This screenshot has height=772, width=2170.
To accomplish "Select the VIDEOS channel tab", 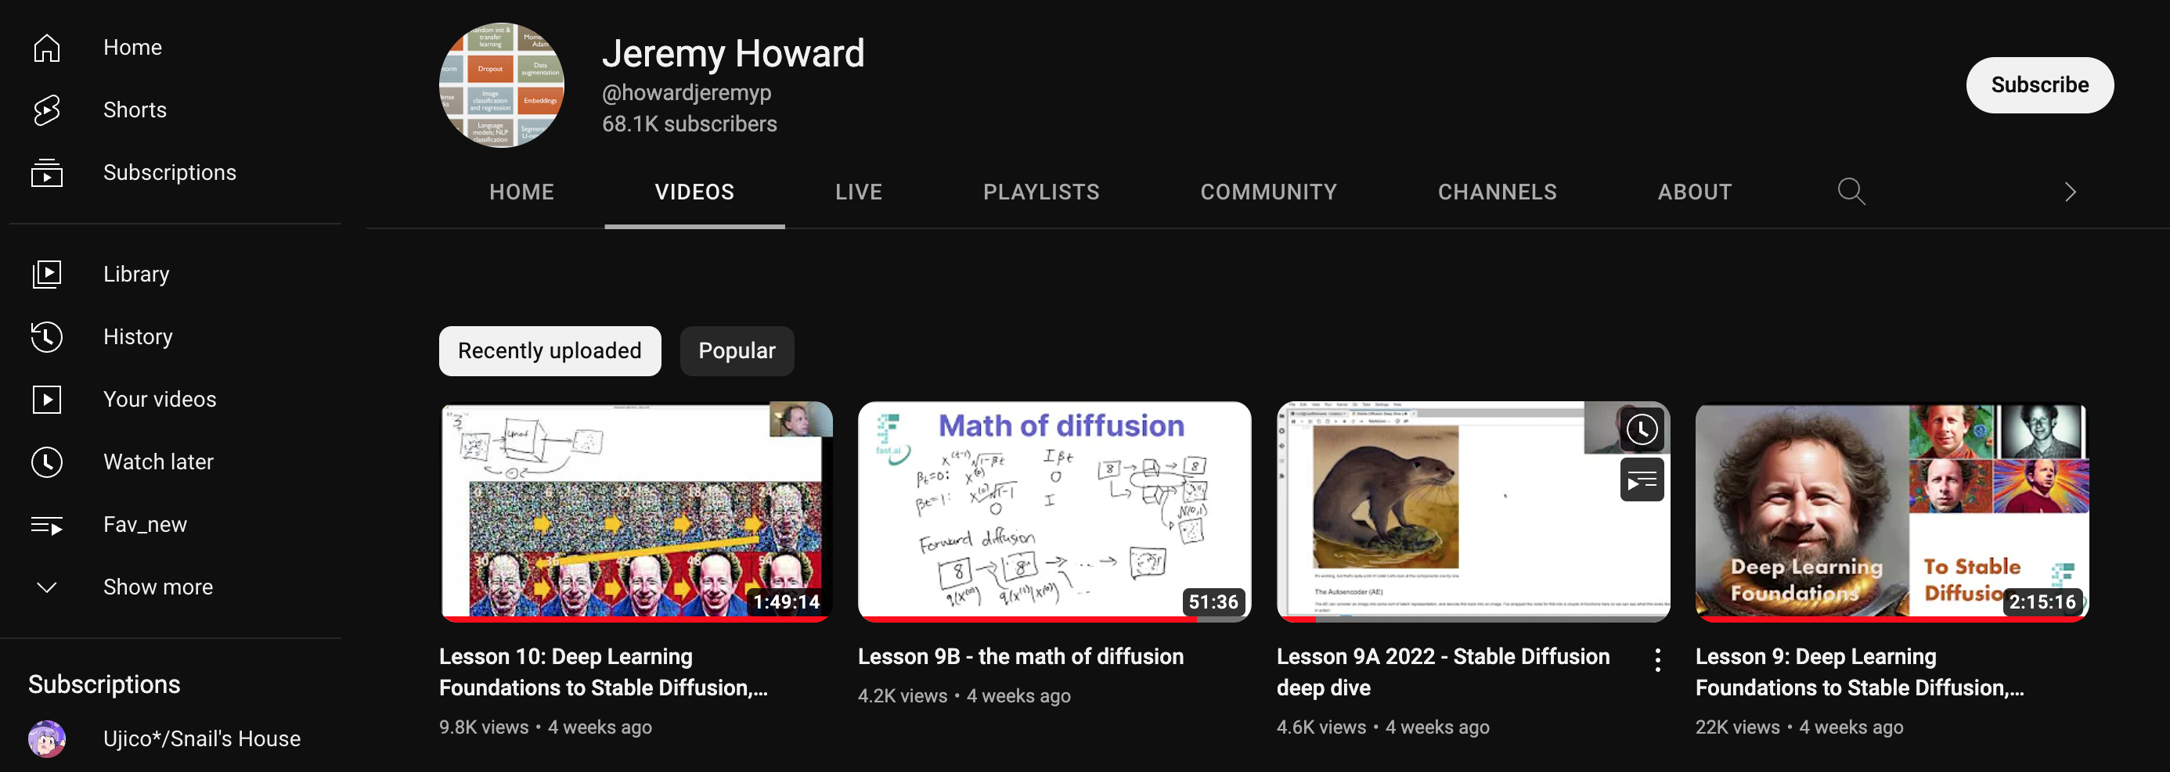I will 694,192.
